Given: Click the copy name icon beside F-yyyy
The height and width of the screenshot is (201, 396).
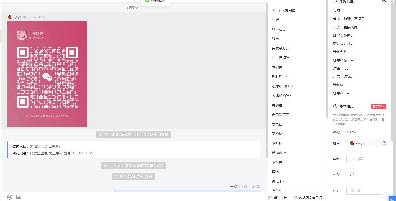Looking at the screenshot, I should 384,143.
